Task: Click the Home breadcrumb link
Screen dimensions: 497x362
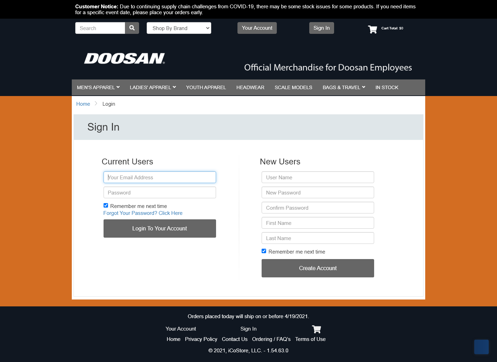Action: tap(83, 104)
